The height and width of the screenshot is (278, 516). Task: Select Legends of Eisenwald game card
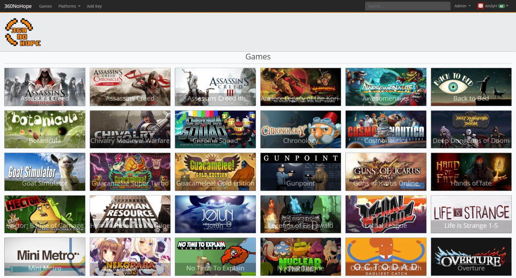pos(301,214)
